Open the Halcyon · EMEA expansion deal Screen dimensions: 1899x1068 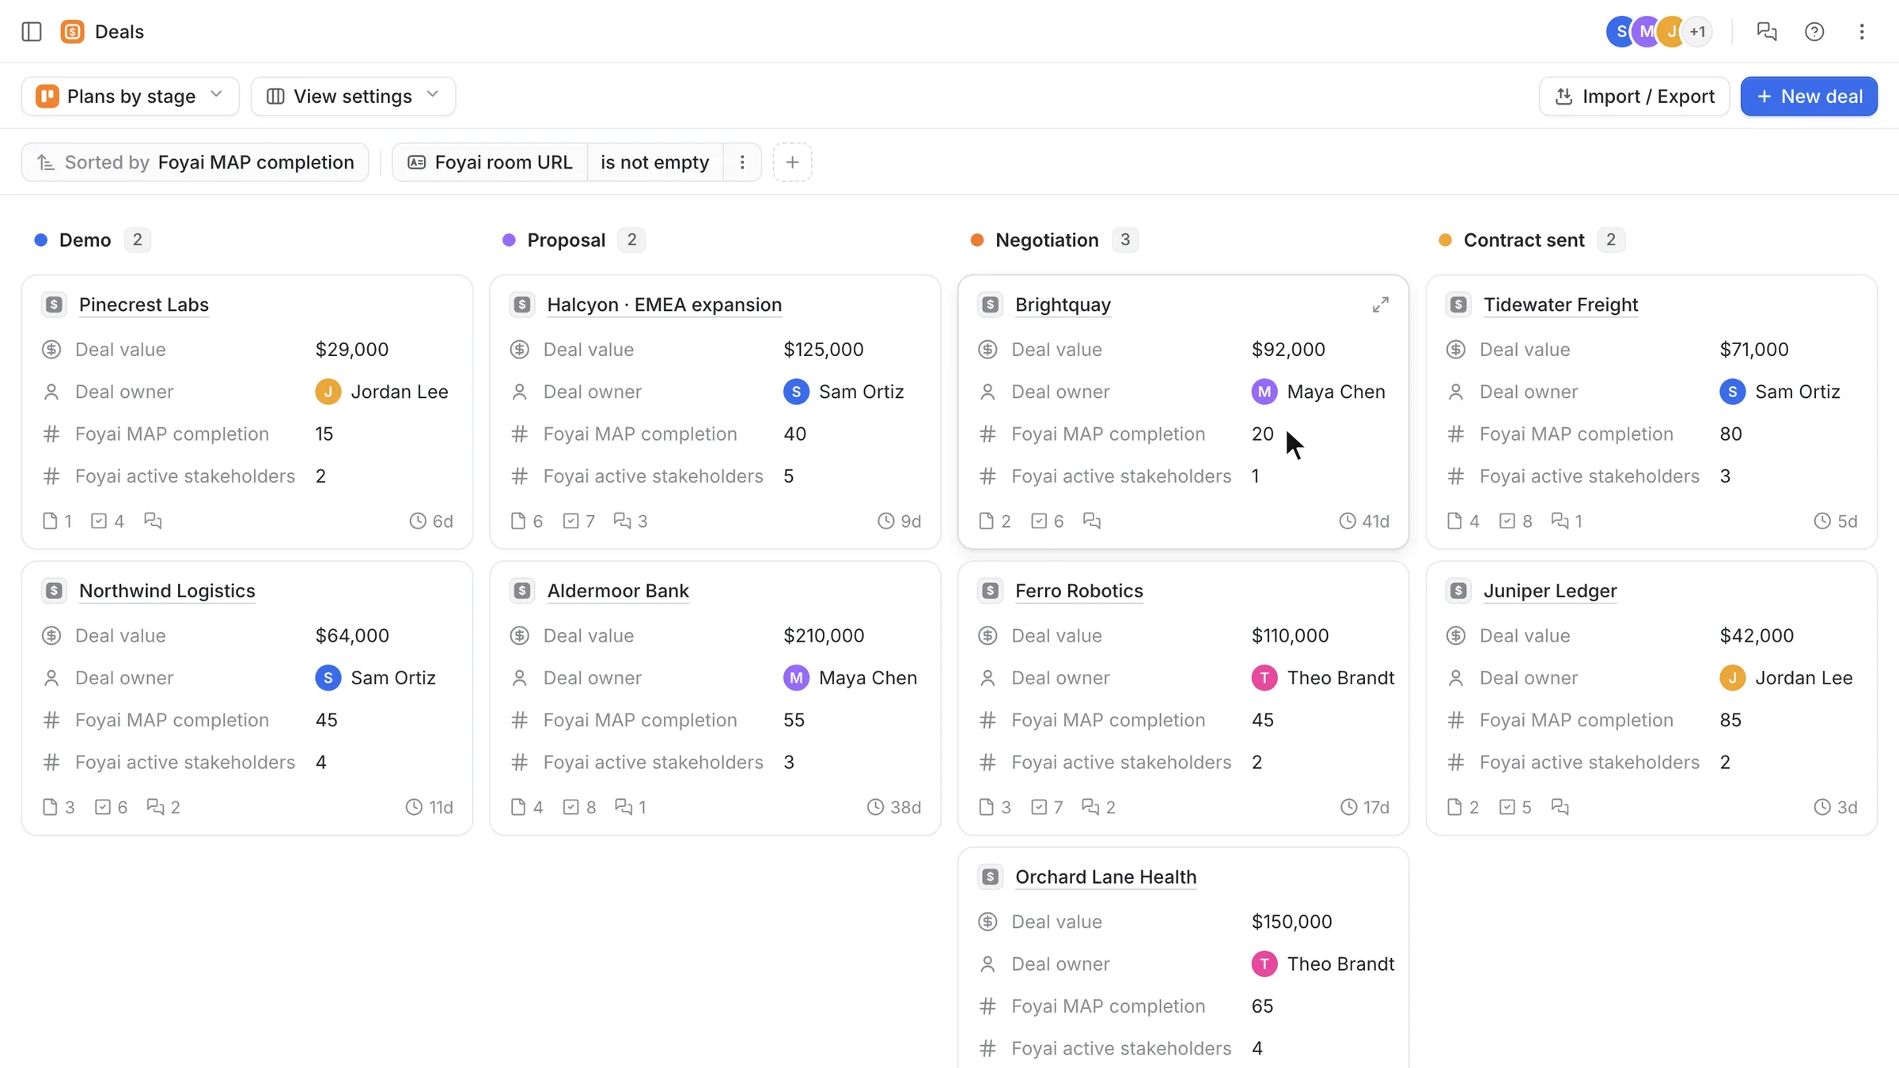[665, 305]
